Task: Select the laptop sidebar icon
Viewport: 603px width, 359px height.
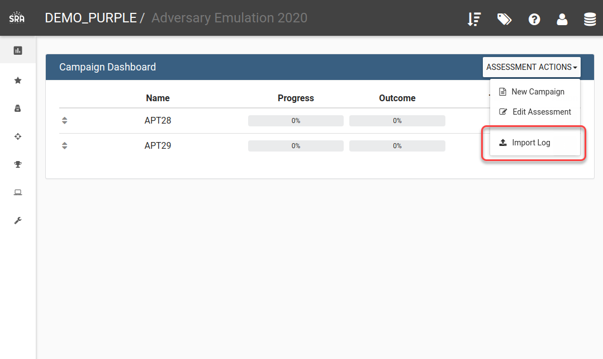Action: 18,192
